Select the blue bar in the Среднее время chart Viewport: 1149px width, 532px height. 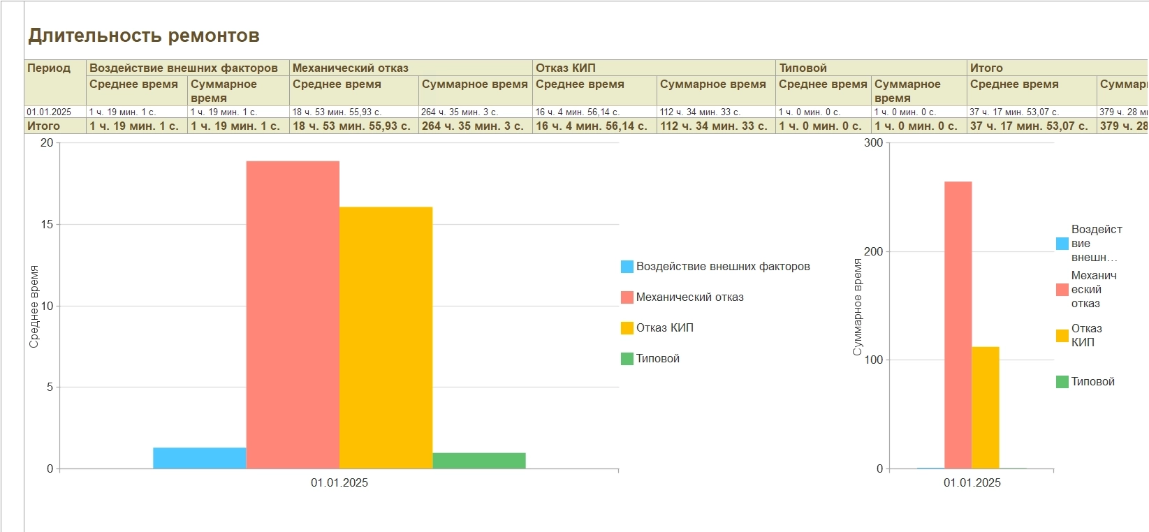point(199,458)
